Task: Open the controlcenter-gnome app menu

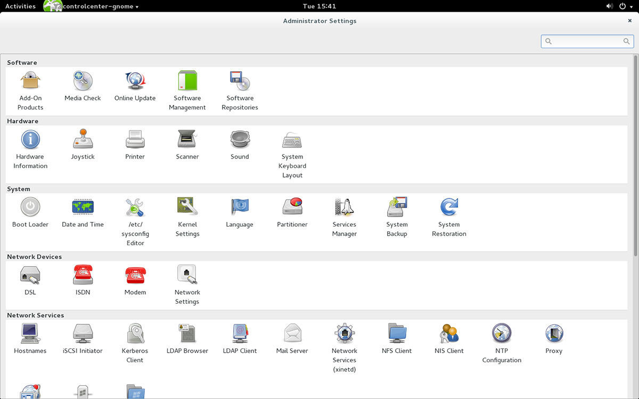Action: click(x=92, y=6)
